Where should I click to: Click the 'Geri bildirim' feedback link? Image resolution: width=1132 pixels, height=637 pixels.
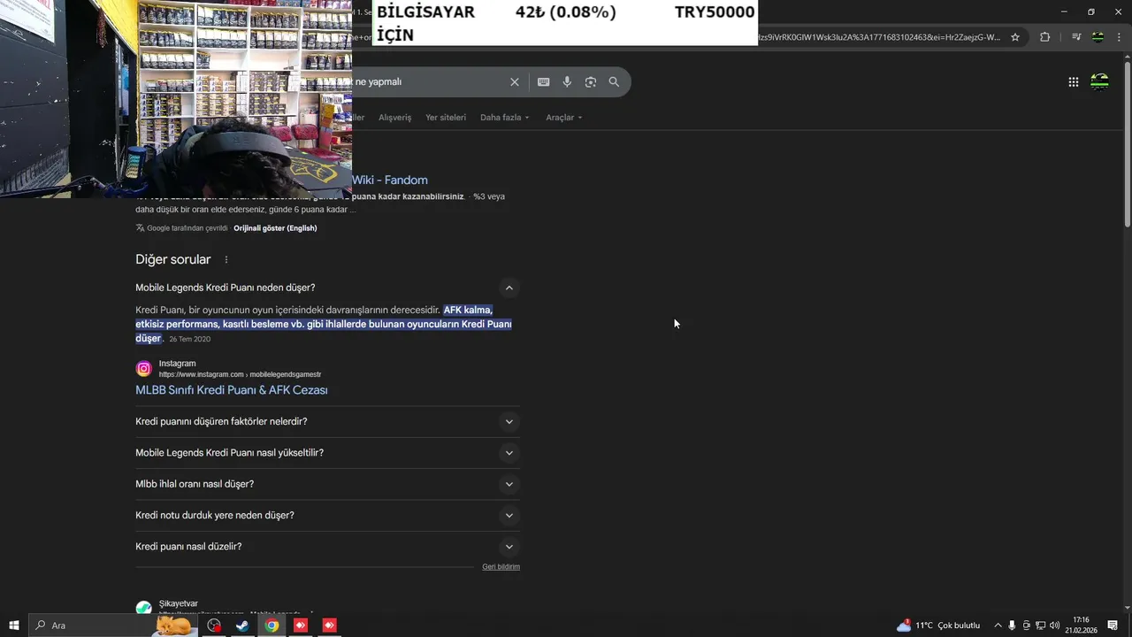(x=501, y=567)
